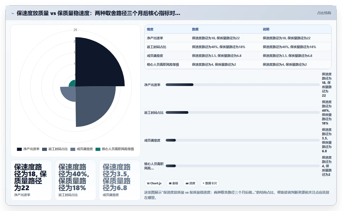Toggle the 成员满意度 legend swatch

tap(73, 149)
